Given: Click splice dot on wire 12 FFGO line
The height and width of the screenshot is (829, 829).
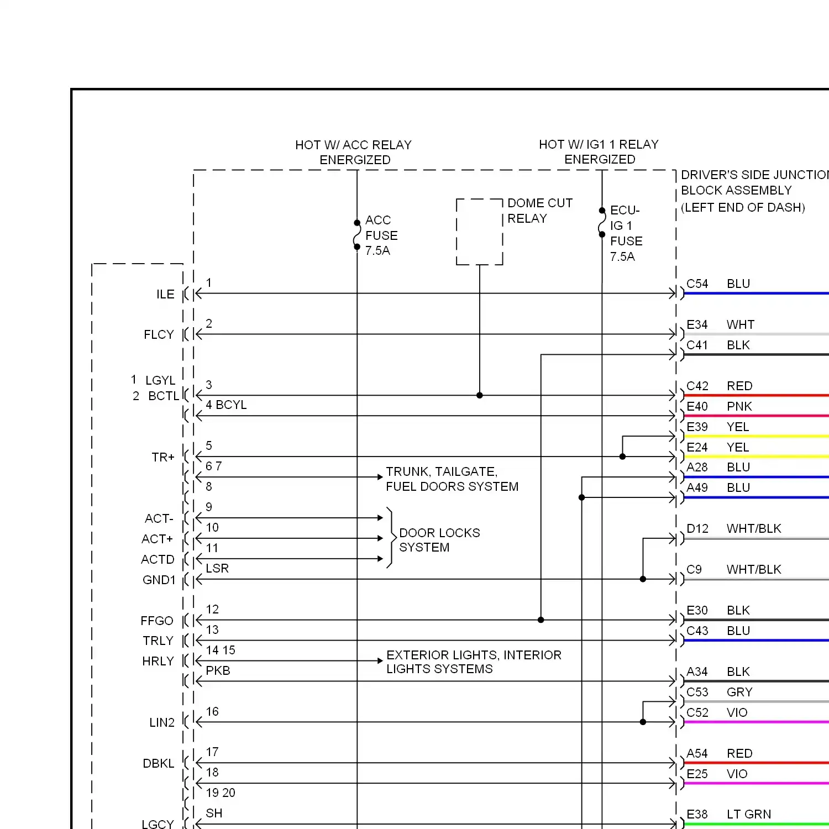Looking at the screenshot, I should click(x=541, y=620).
